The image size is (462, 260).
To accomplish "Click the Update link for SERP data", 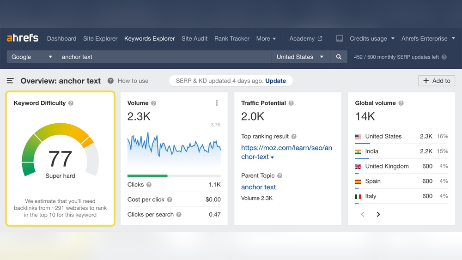I will tap(275, 81).
